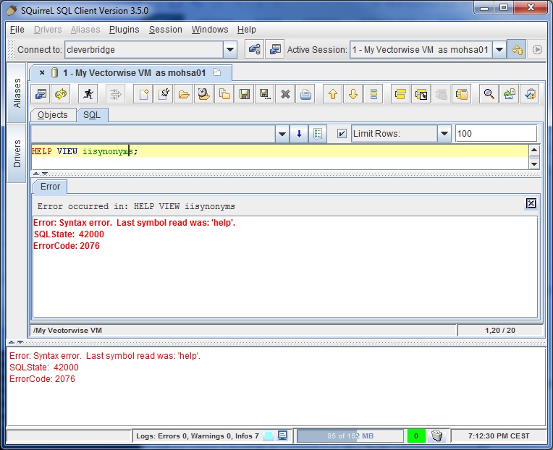Open the Plugins menu
The height and width of the screenshot is (450, 553).
[x=124, y=30]
